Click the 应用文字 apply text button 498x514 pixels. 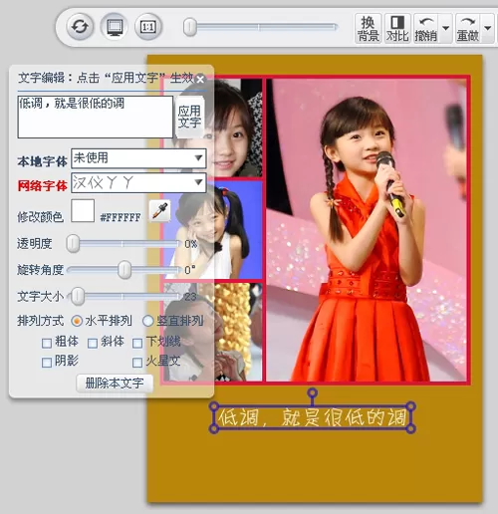(x=189, y=117)
